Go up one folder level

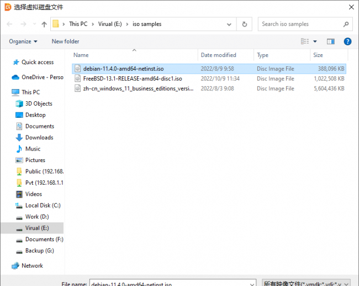point(44,24)
